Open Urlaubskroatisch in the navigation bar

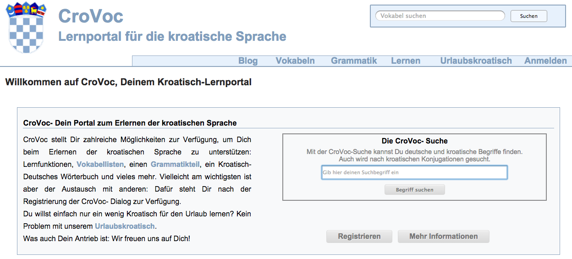(x=476, y=61)
